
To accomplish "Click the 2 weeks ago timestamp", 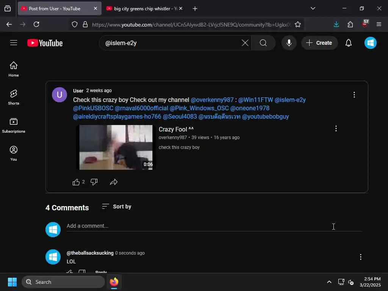I will point(99,91).
